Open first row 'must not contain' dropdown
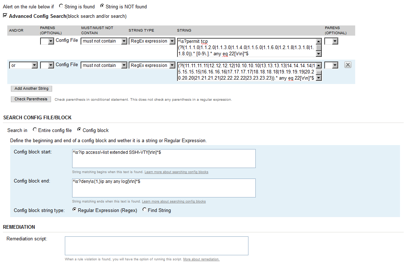The height and width of the screenshot is (268, 404). point(104,41)
